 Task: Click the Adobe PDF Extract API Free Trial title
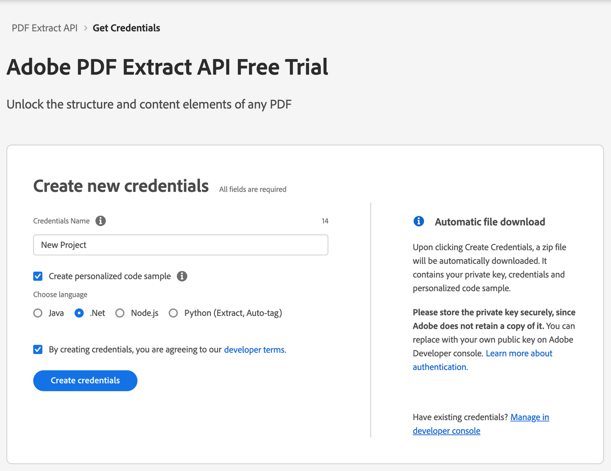coord(168,67)
